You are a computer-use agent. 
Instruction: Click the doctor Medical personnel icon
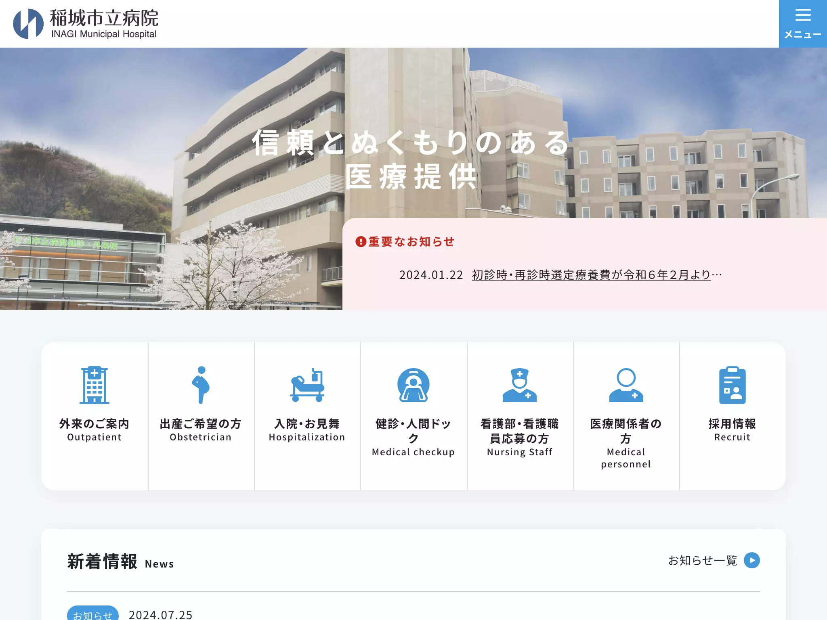[x=626, y=385]
